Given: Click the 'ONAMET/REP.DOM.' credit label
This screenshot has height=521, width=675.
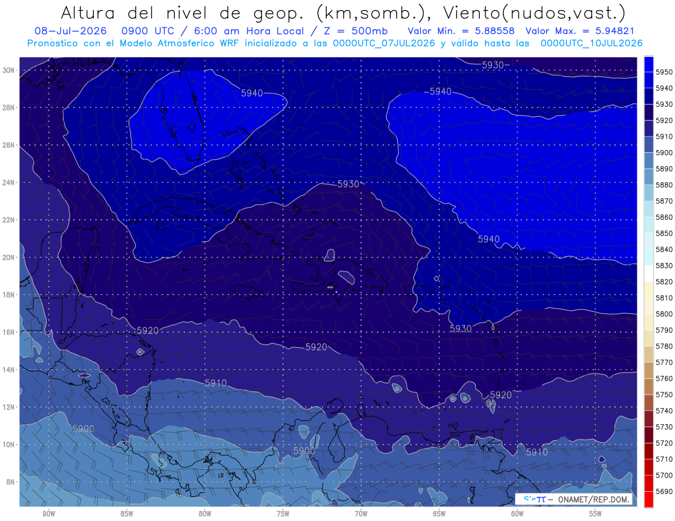Looking at the screenshot, I should [x=593, y=500].
